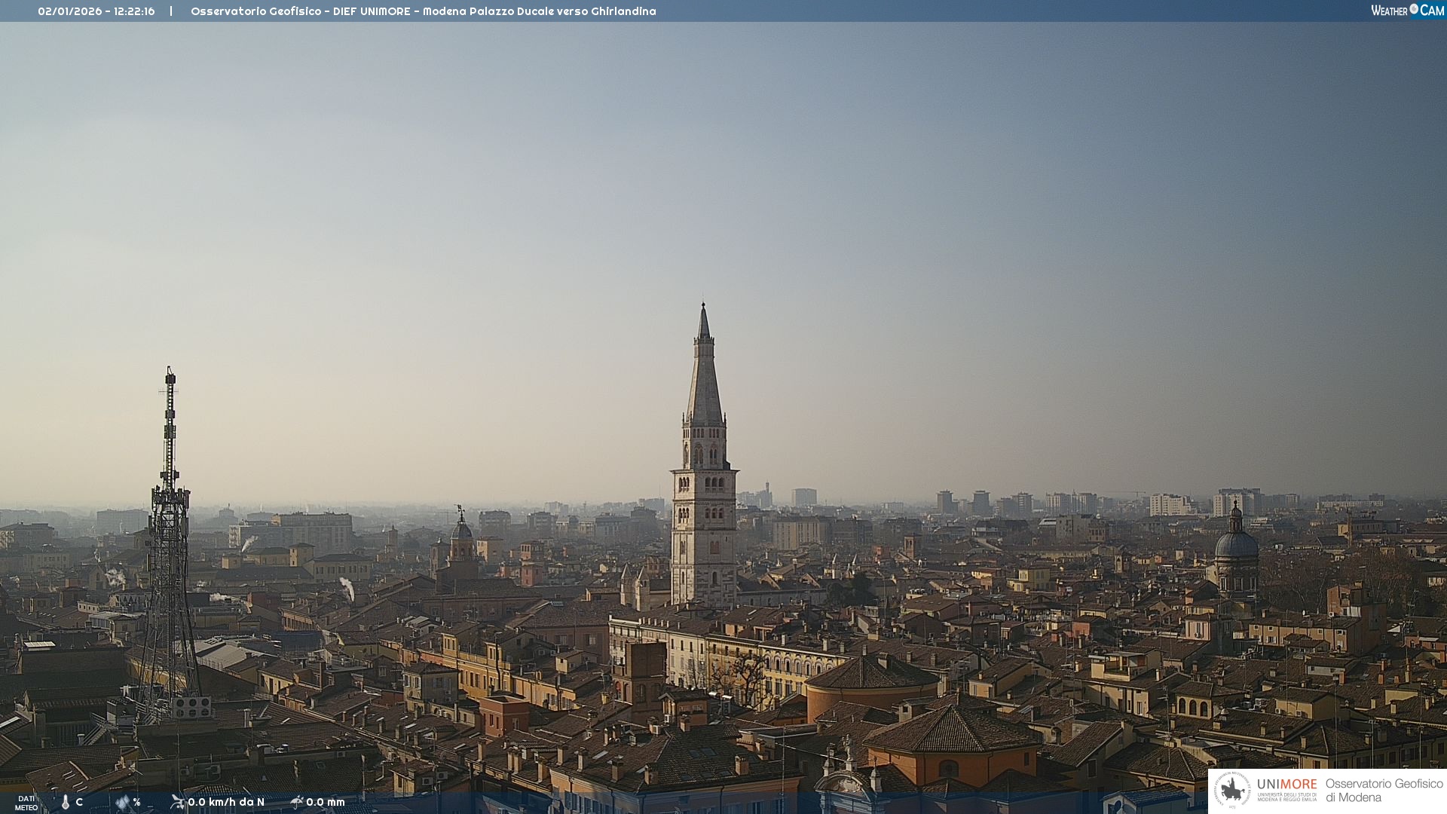Click the church dome on right

[1236, 543]
